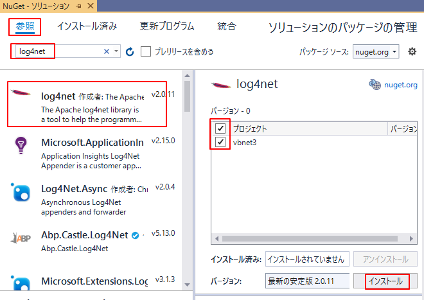This screenshot has width=424, height=300.
Task: Switch to 更新プログラム tab
Action: pos(167,26)
